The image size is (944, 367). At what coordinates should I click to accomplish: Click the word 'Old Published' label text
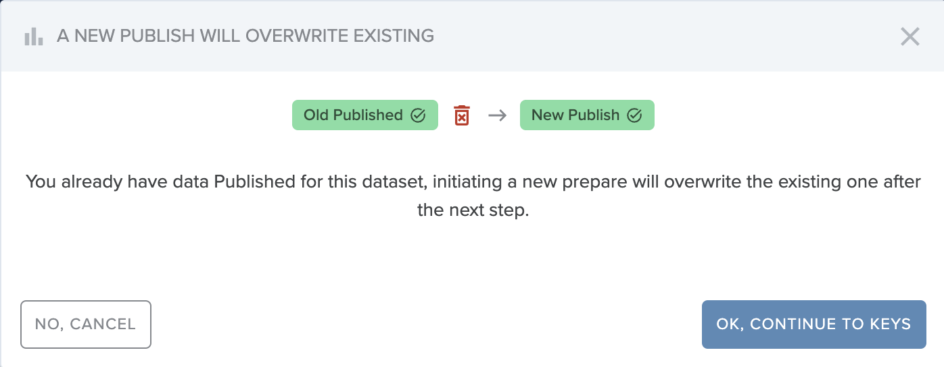(x=353, y=115)
